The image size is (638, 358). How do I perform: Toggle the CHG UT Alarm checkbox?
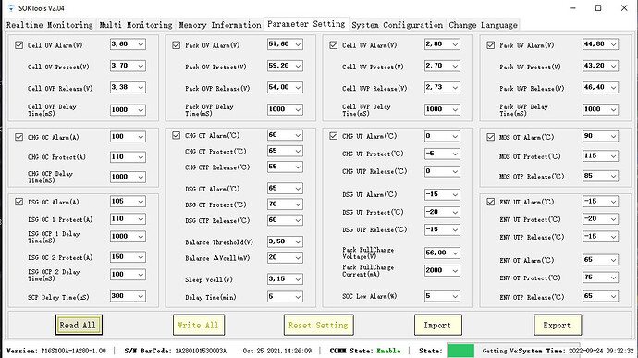333,136
